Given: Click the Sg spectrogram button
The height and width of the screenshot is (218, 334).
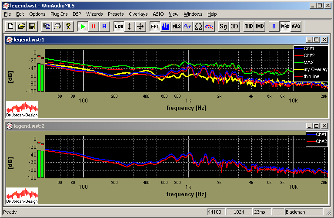Looking at the screenshot, I should coord(223,26).
